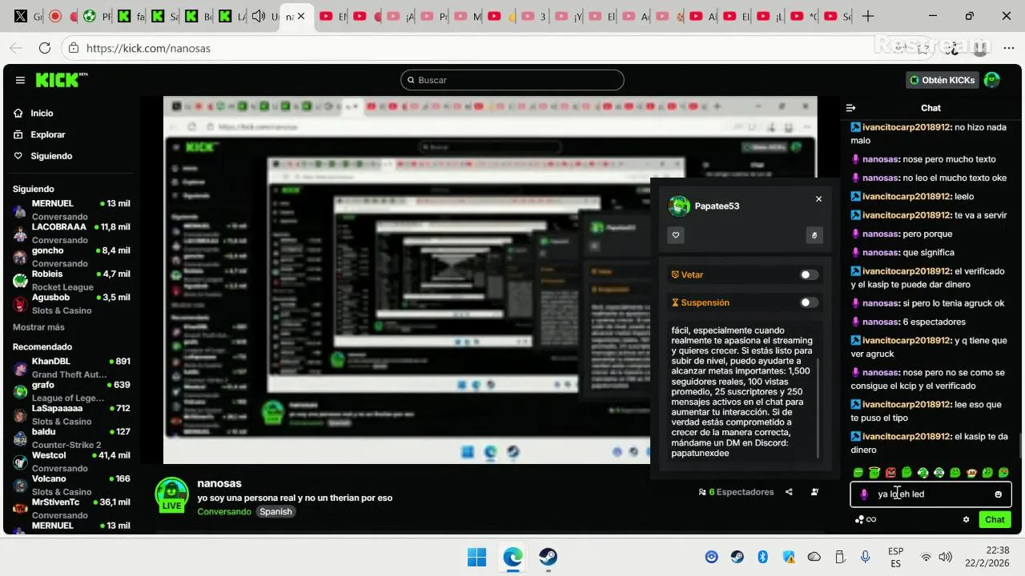The image size is (1025, 576).
Task: Insert the red angry emote
Action: click(x=890, y=473)
